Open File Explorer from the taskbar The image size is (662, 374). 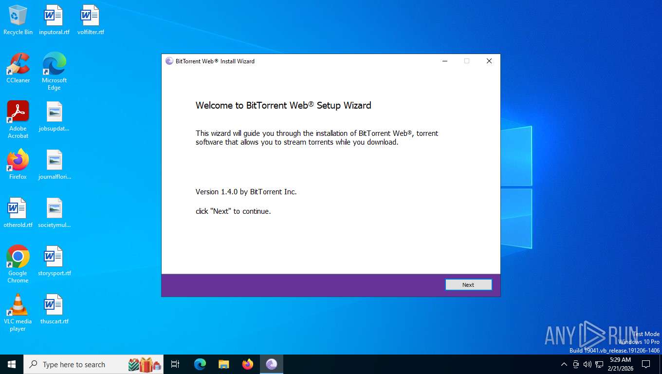point(224,364)
